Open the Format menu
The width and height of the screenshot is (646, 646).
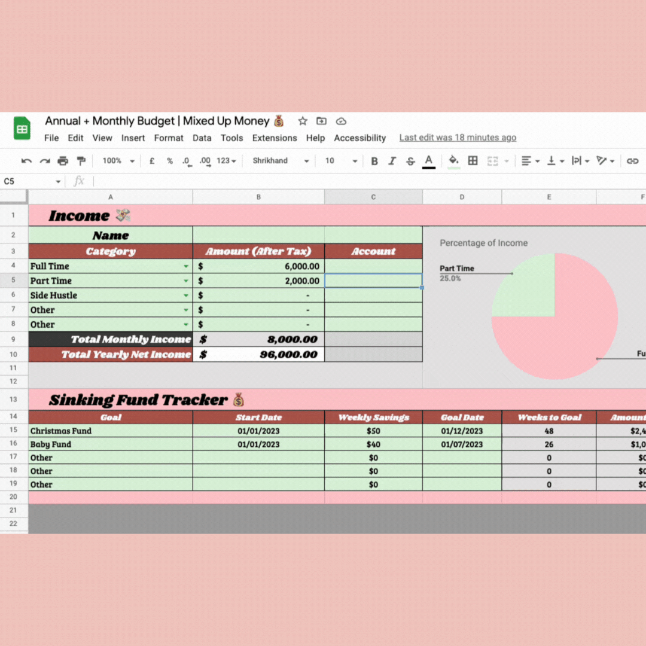169,138
